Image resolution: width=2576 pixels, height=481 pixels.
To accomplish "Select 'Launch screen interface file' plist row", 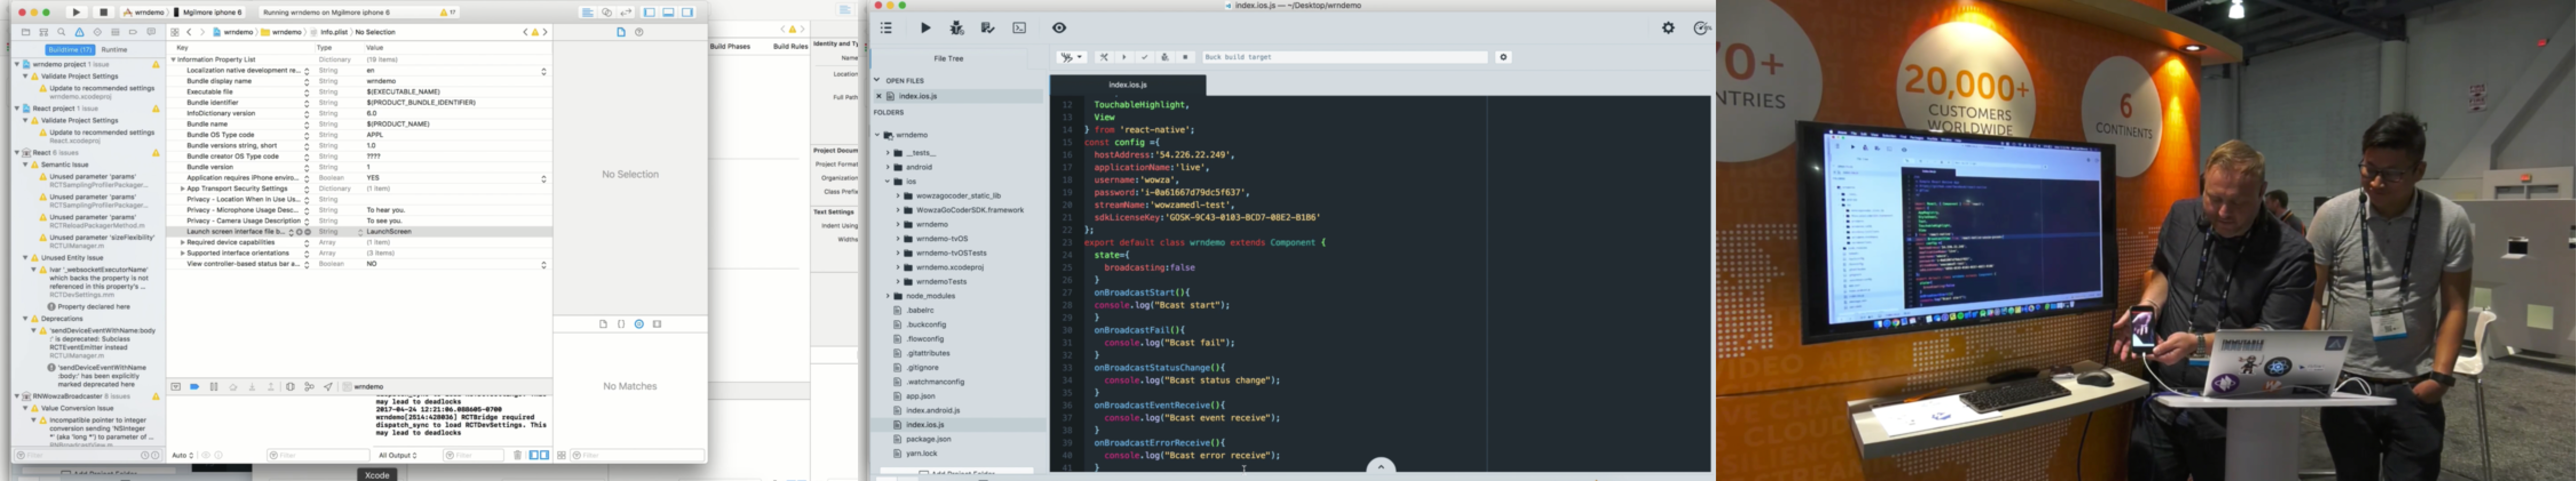I will [360, 232].
